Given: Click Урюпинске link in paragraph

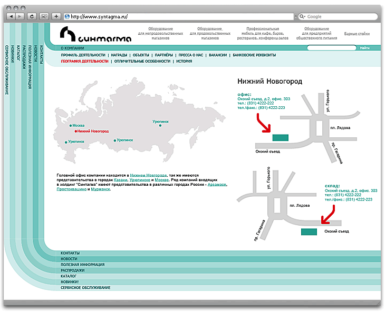Looking at the screenshot, I should tap(140, 180).
